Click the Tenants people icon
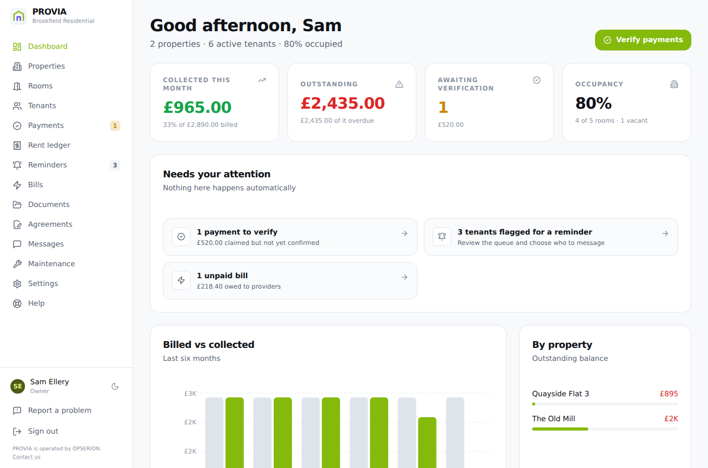 (17, 106)
